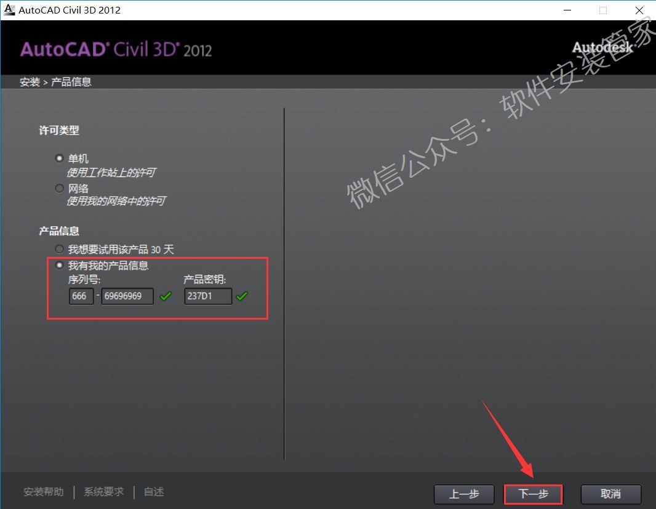Click the serial number field 69696969
Image resolution: width=656 pixels, height=509 pixels.
click(x=127, y=296)
